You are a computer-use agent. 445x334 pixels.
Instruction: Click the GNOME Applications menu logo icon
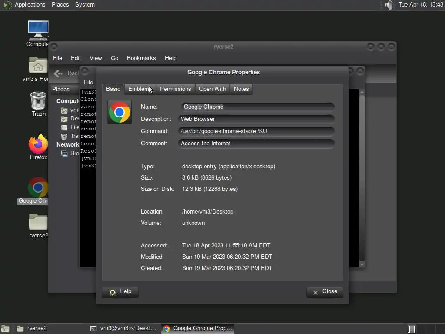[7, 5]
